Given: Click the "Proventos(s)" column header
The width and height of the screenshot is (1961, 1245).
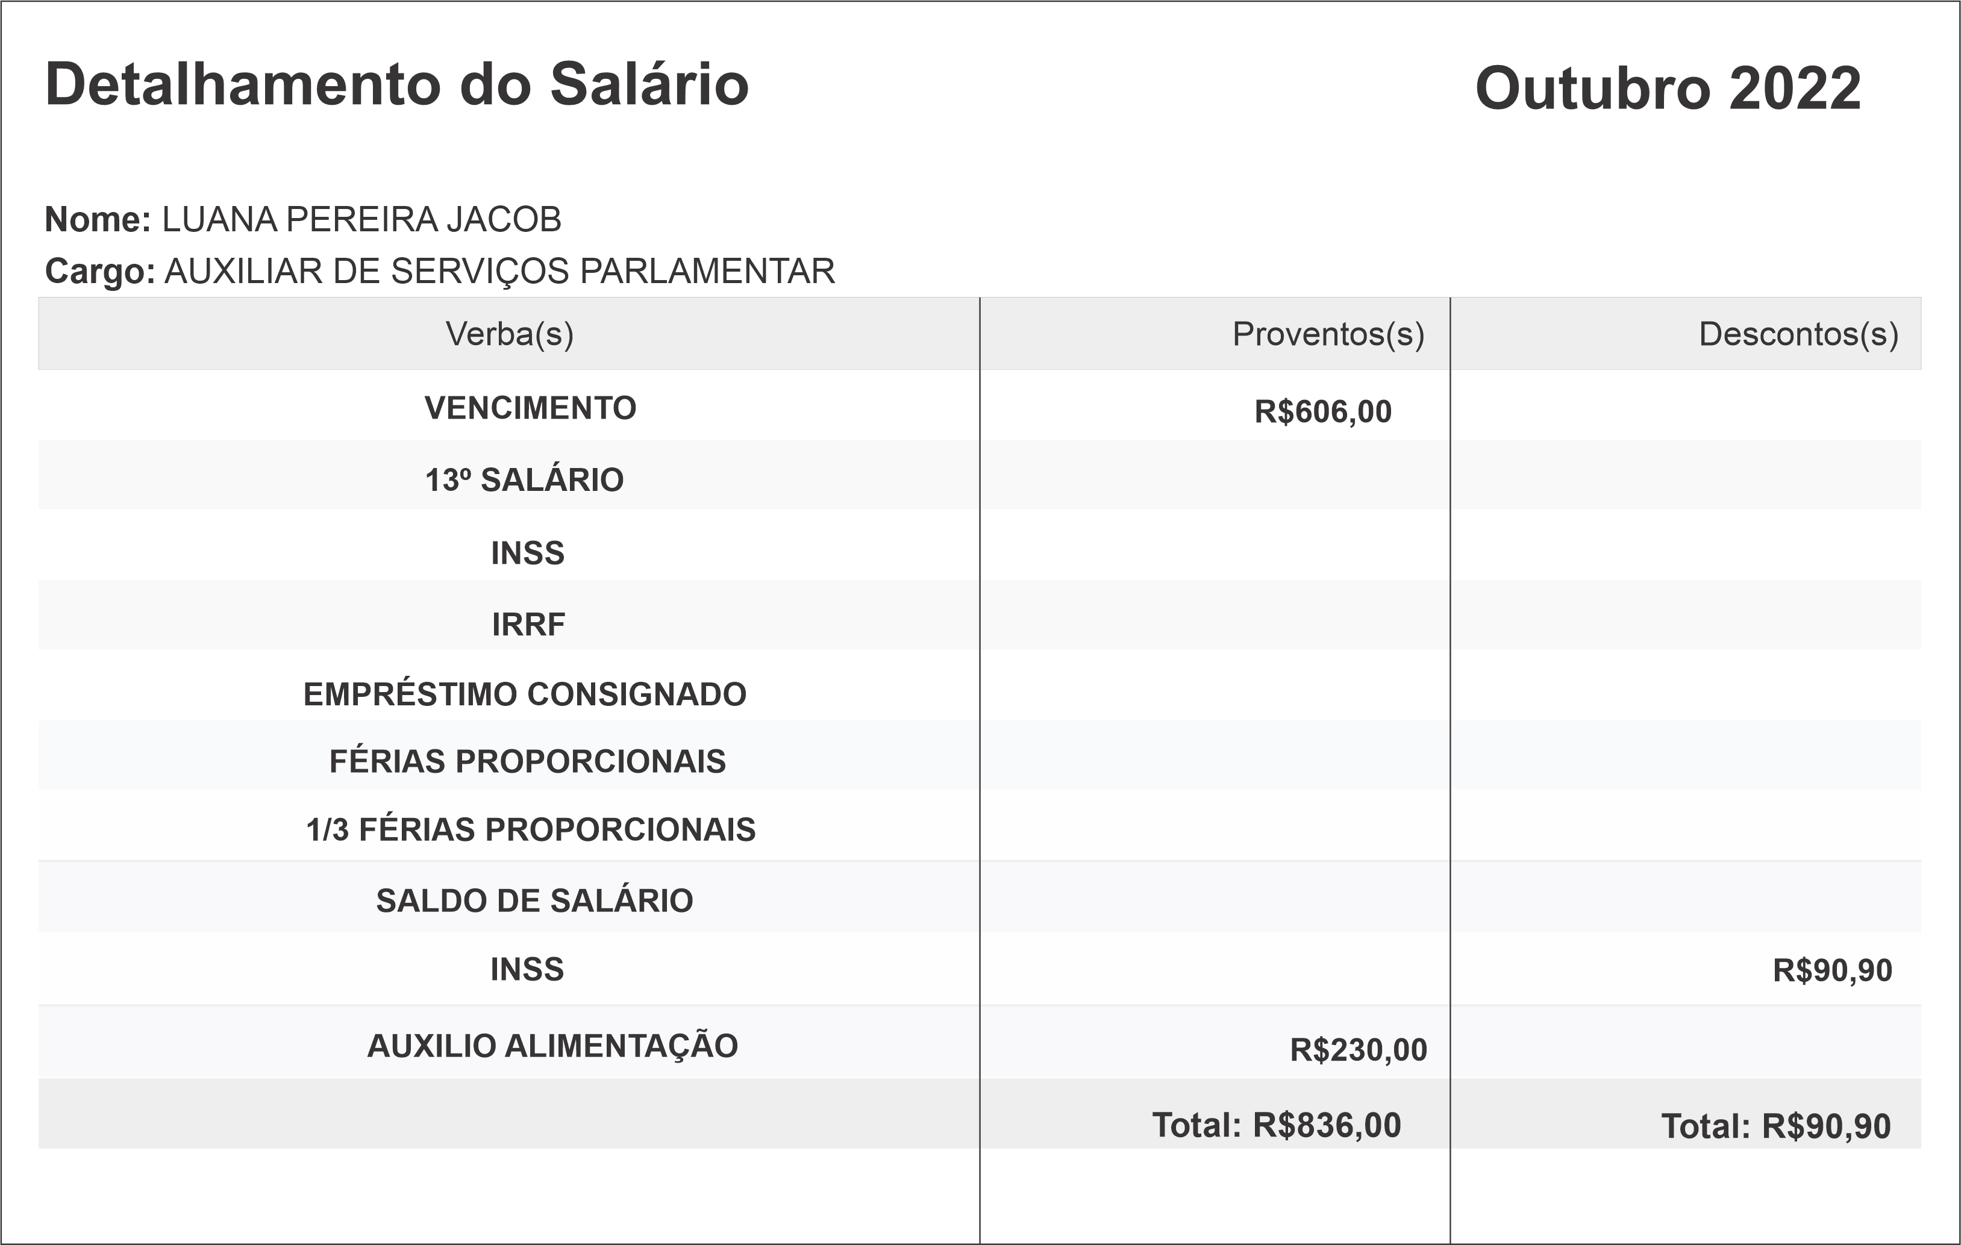Looking at the screenshot, I should (x=1327, y=334).
